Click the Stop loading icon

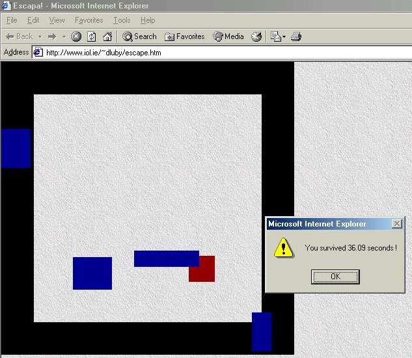click(x=76, y=36)
